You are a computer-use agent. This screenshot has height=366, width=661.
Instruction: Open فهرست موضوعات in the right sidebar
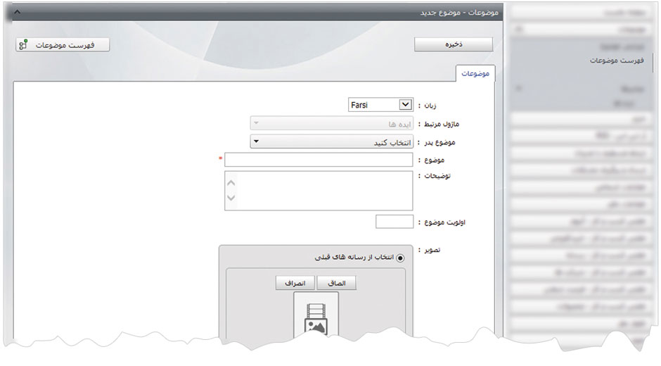coord(616,61)
